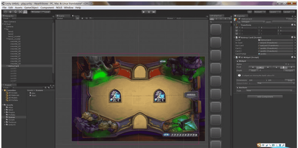Disable the UI Widget script component checkbox
The image size is (298, 148).
pyautogui.click(x=239, y=57)
